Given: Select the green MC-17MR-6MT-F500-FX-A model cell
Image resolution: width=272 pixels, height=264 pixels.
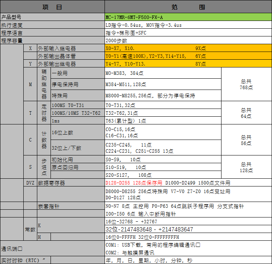Looking at the screenshot, I should coord(188,17).
